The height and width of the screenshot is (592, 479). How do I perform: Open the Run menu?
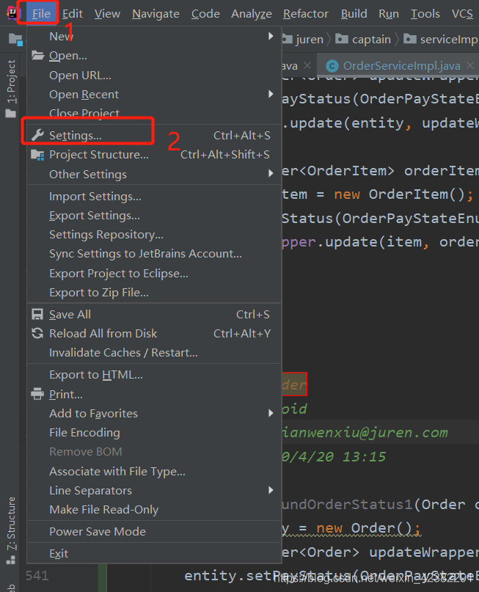(x=389, y=14)
